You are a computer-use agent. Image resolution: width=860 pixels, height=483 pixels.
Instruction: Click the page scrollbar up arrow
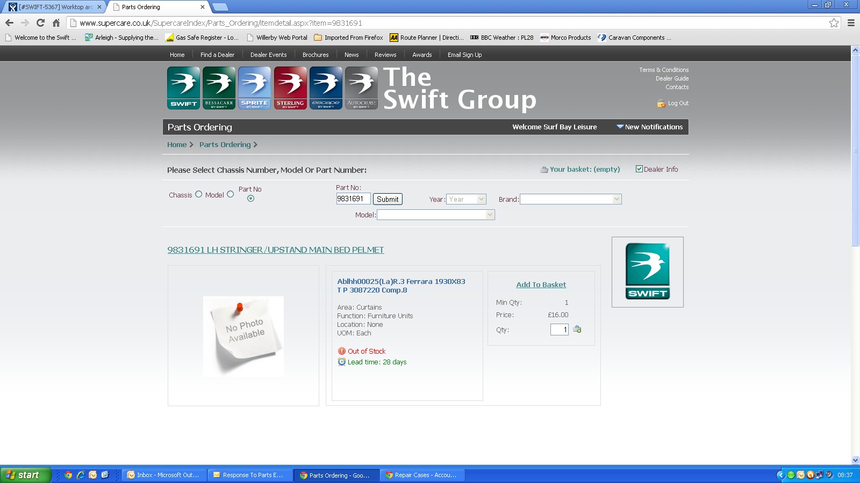click(855, 50)
